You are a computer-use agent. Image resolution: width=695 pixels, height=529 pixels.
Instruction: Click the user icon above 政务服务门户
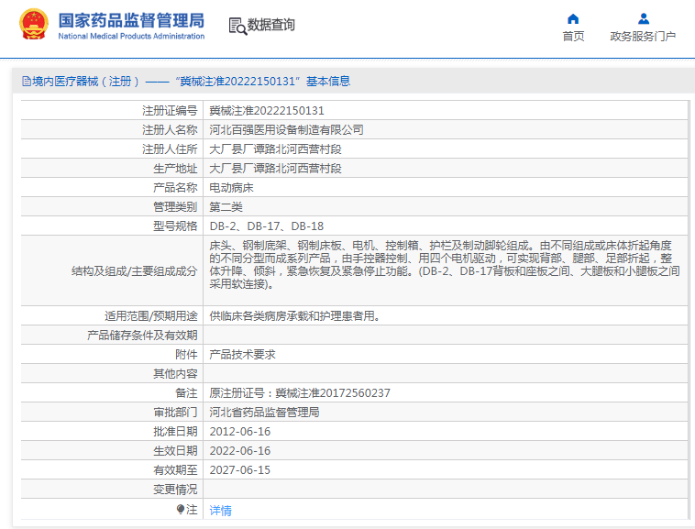[644, 18]
